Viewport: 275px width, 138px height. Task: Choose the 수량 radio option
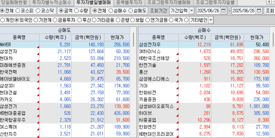click(76, 11)
